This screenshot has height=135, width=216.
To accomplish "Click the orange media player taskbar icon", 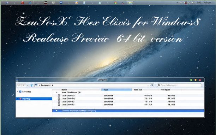I will tap(77, 2).
